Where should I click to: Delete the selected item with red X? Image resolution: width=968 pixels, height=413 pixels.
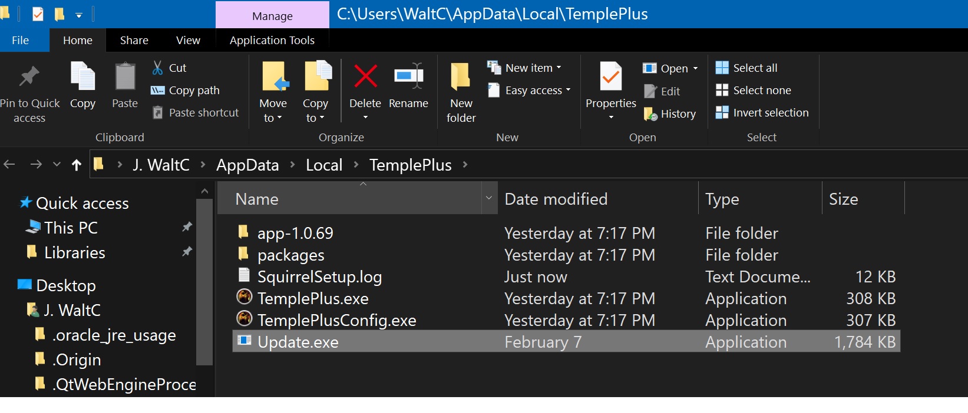[365, 76]
